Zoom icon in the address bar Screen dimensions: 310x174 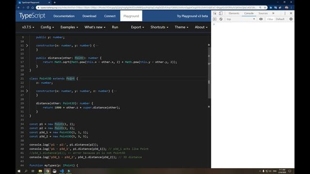[260, 8]
